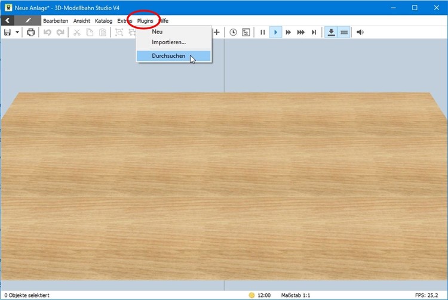Click the event manager list icon

click(246, 32)
